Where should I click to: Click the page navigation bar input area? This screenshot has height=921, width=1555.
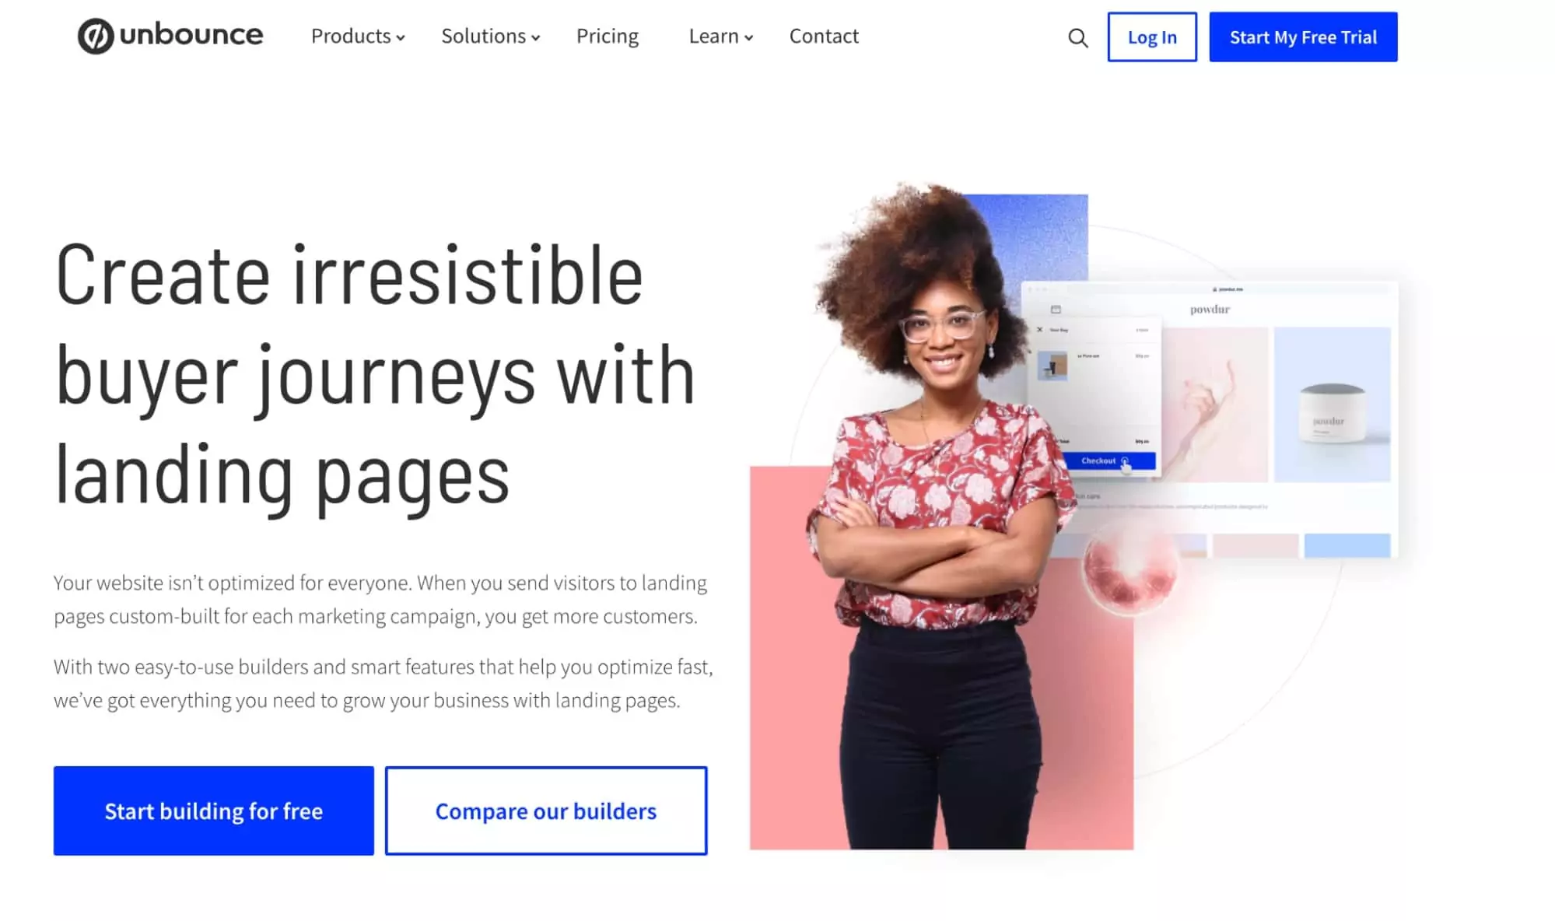point(1078,37)
